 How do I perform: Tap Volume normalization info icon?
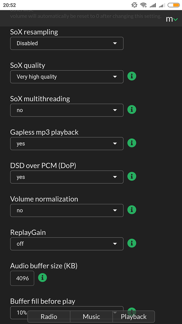[x=132, y=210]
